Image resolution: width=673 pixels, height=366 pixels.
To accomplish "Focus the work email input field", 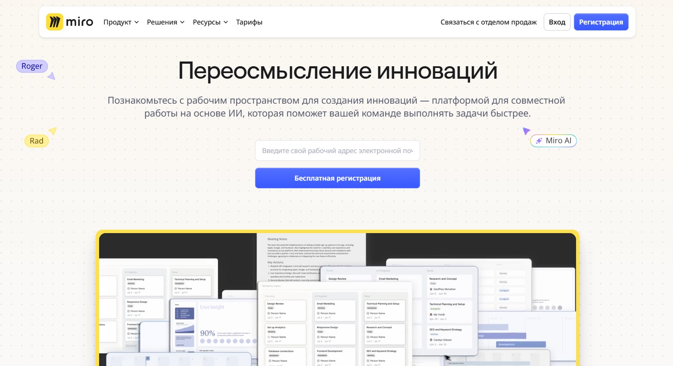I will pos(337,151).
